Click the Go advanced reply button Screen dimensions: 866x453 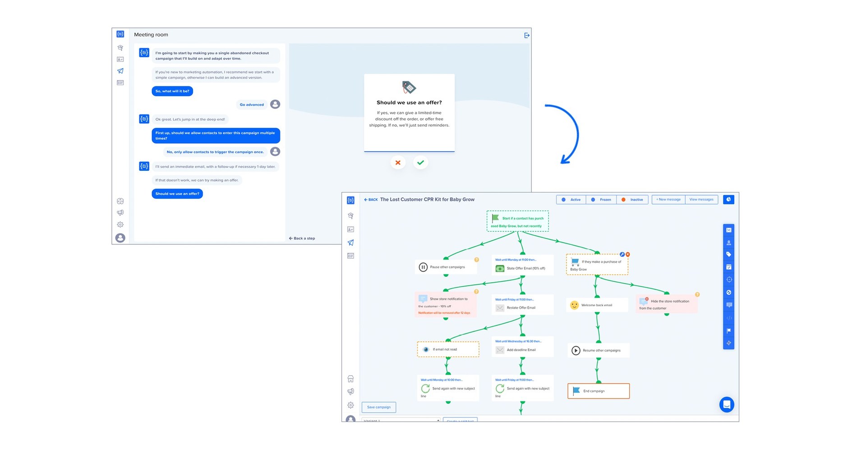coord(251,104)
